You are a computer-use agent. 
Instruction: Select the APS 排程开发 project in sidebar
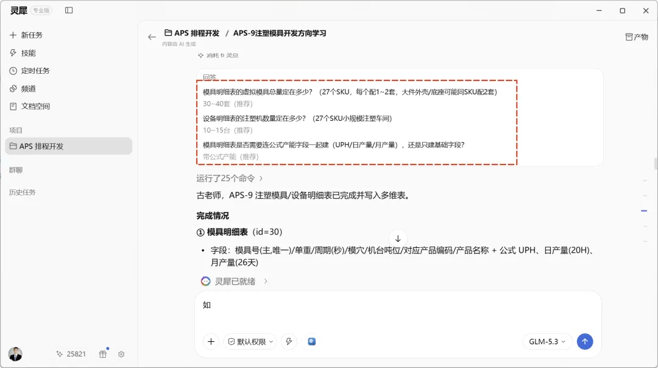click(x=68, y=146)
